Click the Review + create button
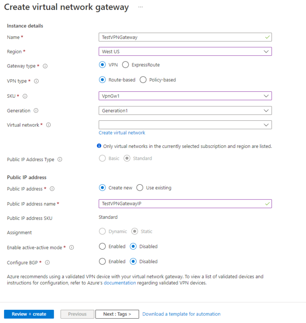The image size is (306, 323). click(x=28, y=314)
